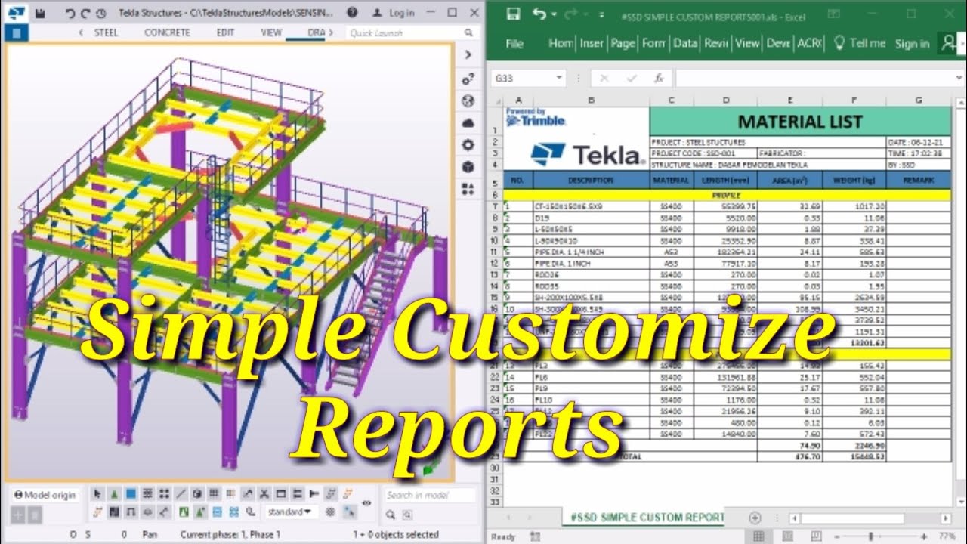Open the Excel undo history dropdown arrow
967x544 pixels.
554,15
